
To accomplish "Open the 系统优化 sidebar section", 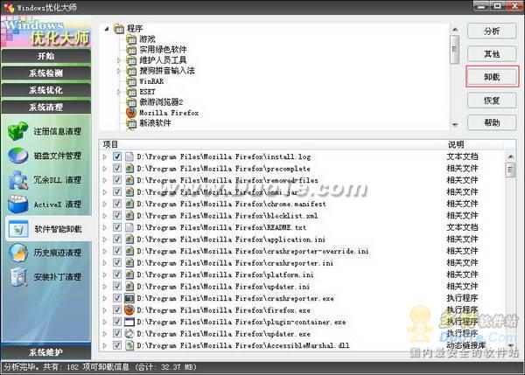I will [46, 90].
